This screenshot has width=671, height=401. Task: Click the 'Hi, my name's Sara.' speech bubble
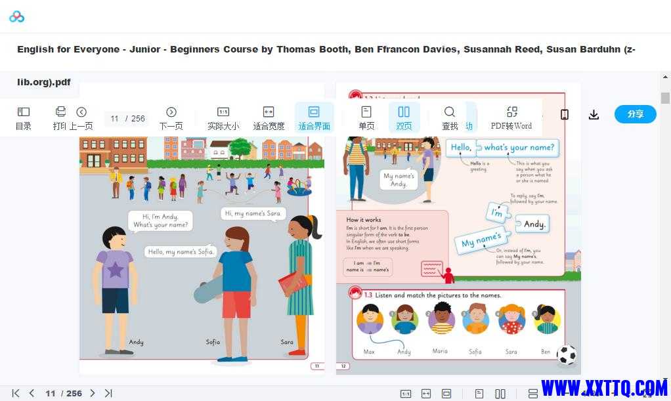pyautogui.click(x=253, y=213)
